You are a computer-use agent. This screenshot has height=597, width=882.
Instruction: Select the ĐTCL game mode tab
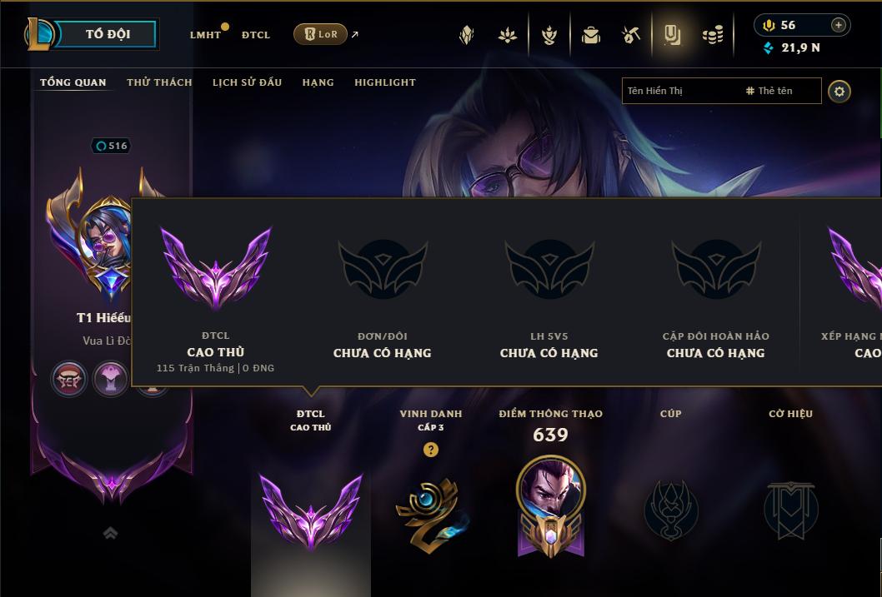[x=256, y=35]
